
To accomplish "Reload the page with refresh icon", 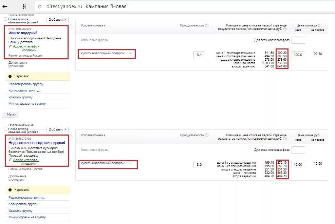I will point(40,7).
